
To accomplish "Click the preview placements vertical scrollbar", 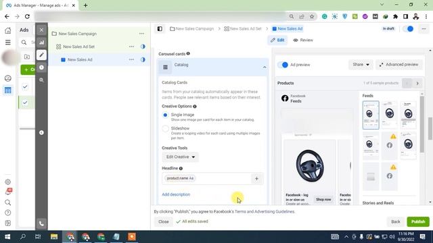I will (421, 124).
